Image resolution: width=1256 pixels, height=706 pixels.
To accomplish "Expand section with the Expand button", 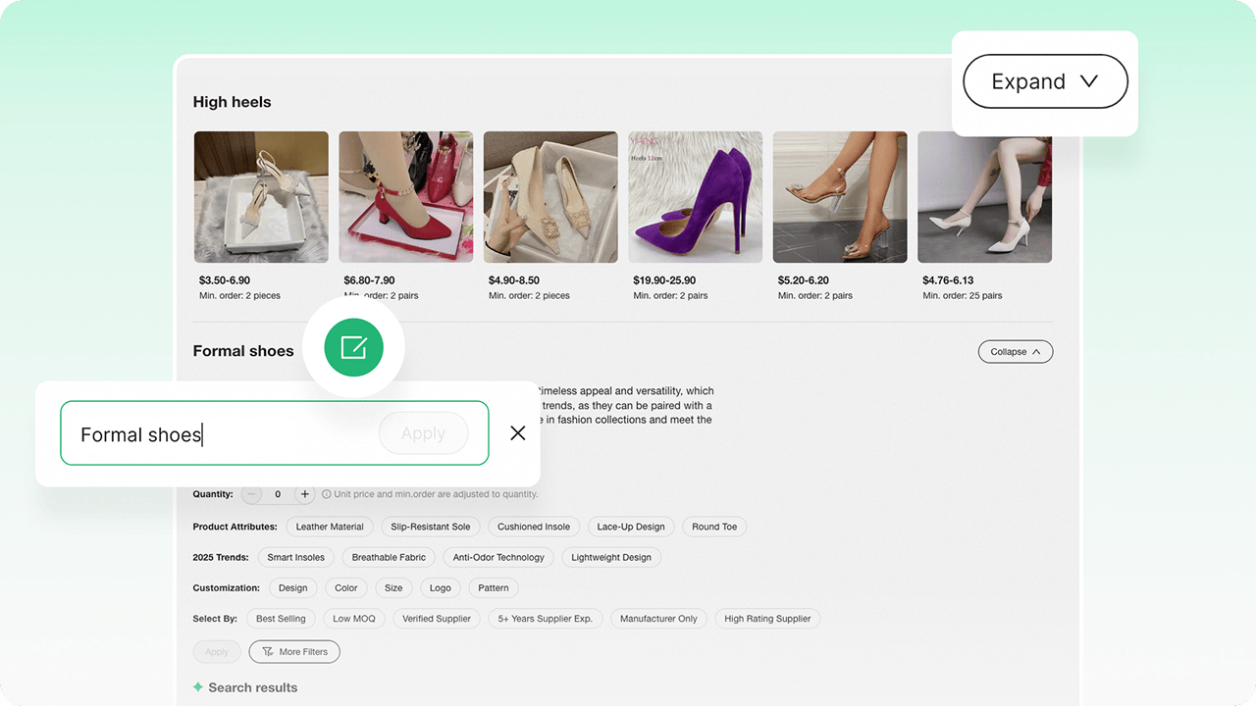I will [x=1045, y=81].
